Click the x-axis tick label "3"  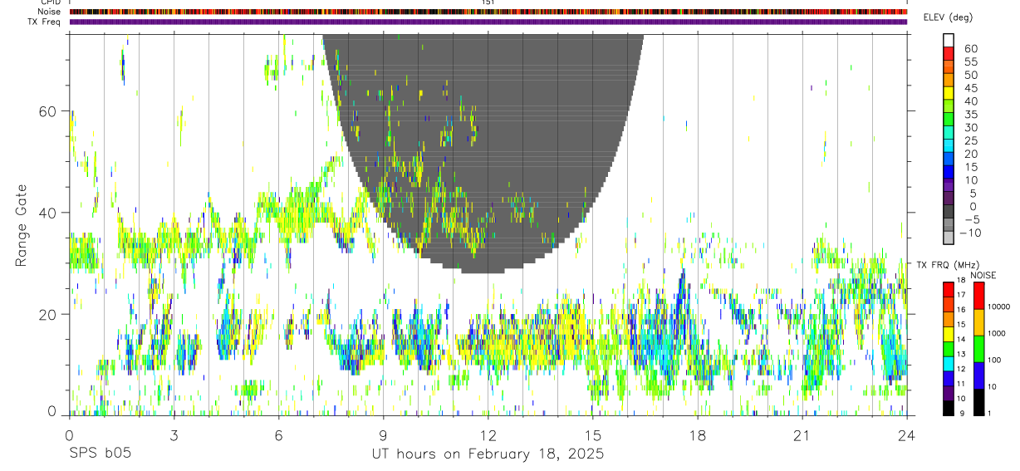174,434
